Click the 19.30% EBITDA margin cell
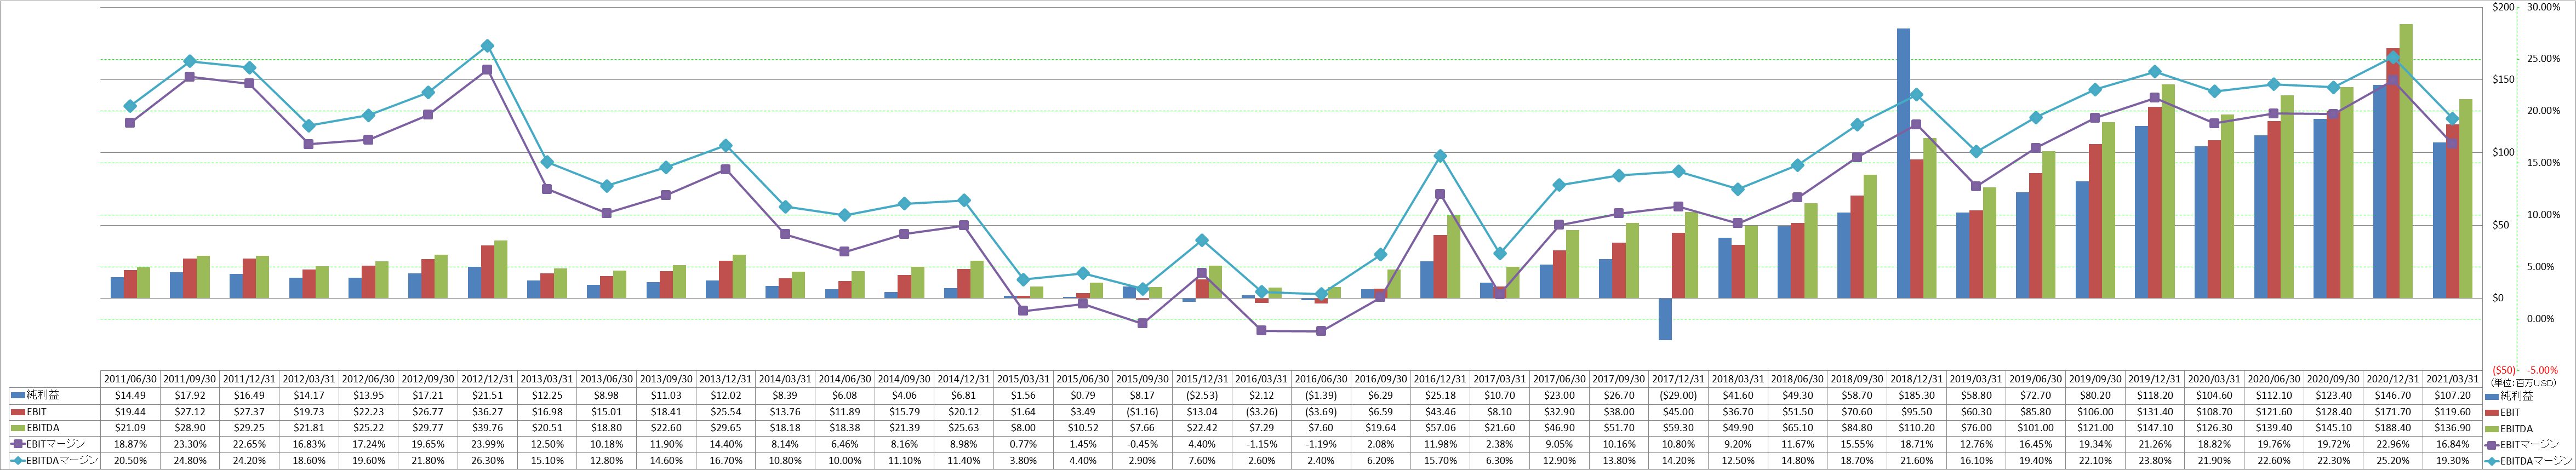Viewport: 2576px width, 470px height. click(x=2452, y=460)
